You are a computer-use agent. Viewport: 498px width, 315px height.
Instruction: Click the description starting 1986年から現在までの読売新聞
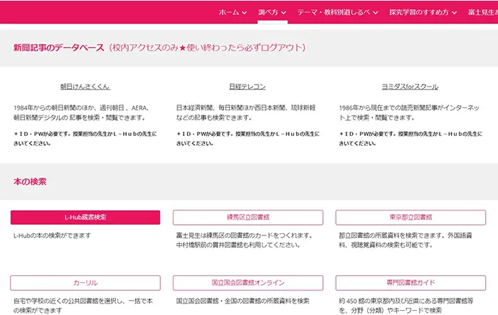409,113
